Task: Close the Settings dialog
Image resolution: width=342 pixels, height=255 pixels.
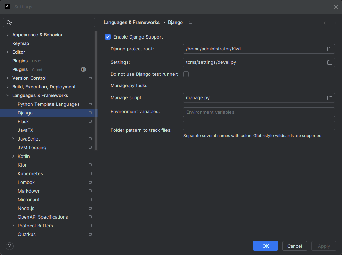Action: [x=336, y=7]
